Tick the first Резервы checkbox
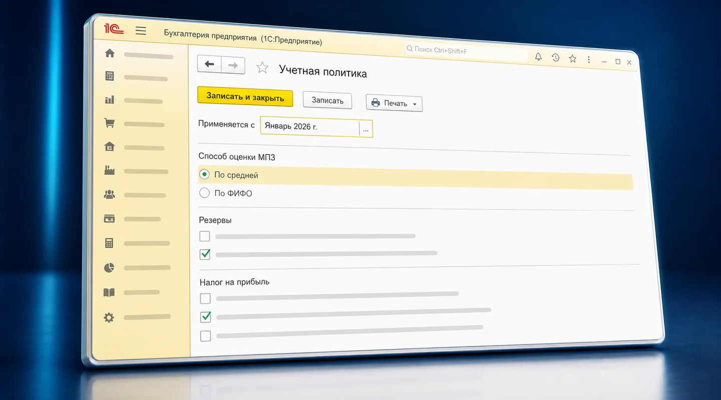Screen dimensions: 721x400 204,236
